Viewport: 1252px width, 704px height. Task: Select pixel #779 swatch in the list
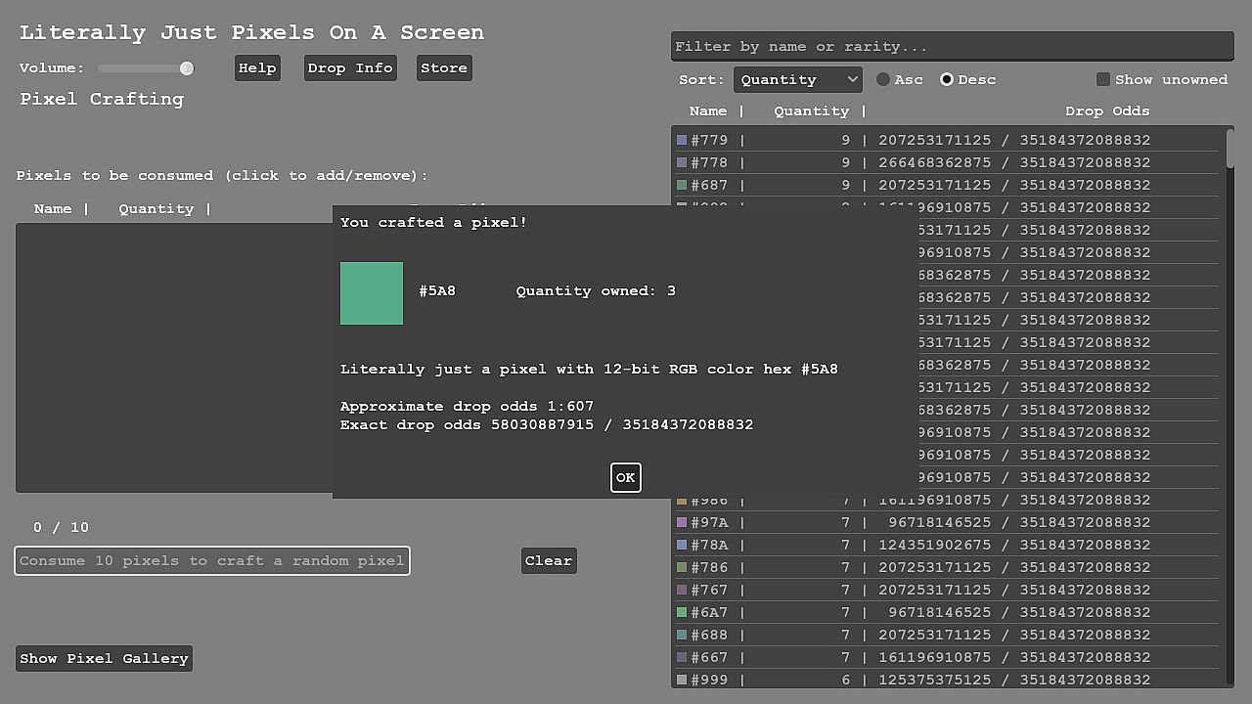682,140
